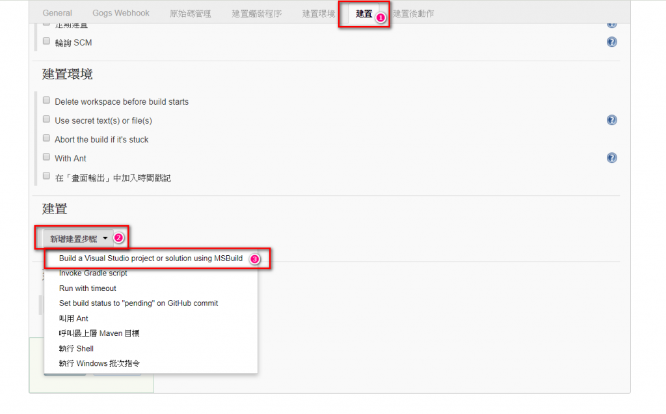Open the 建置後動作 tab
The image size is (666, 414).
(413, 14)
